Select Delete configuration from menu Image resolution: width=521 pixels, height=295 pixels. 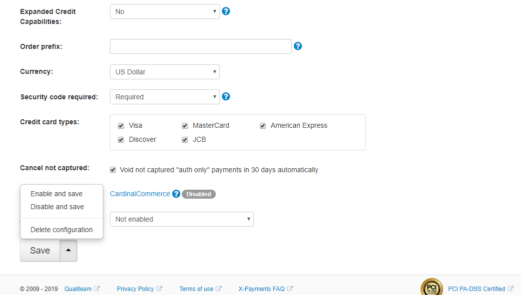(61, 230)
